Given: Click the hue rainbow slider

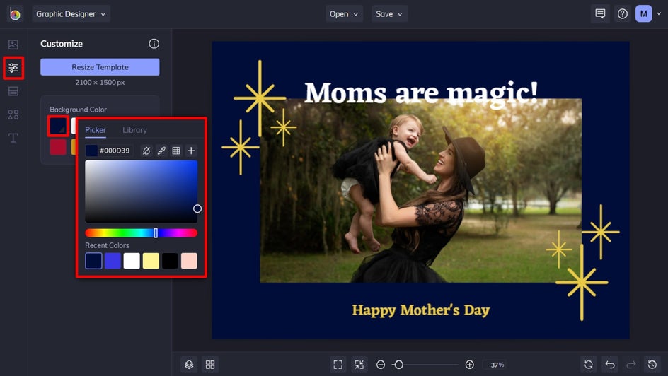Looking at the screenshot, I should click(x=141, y=233).
